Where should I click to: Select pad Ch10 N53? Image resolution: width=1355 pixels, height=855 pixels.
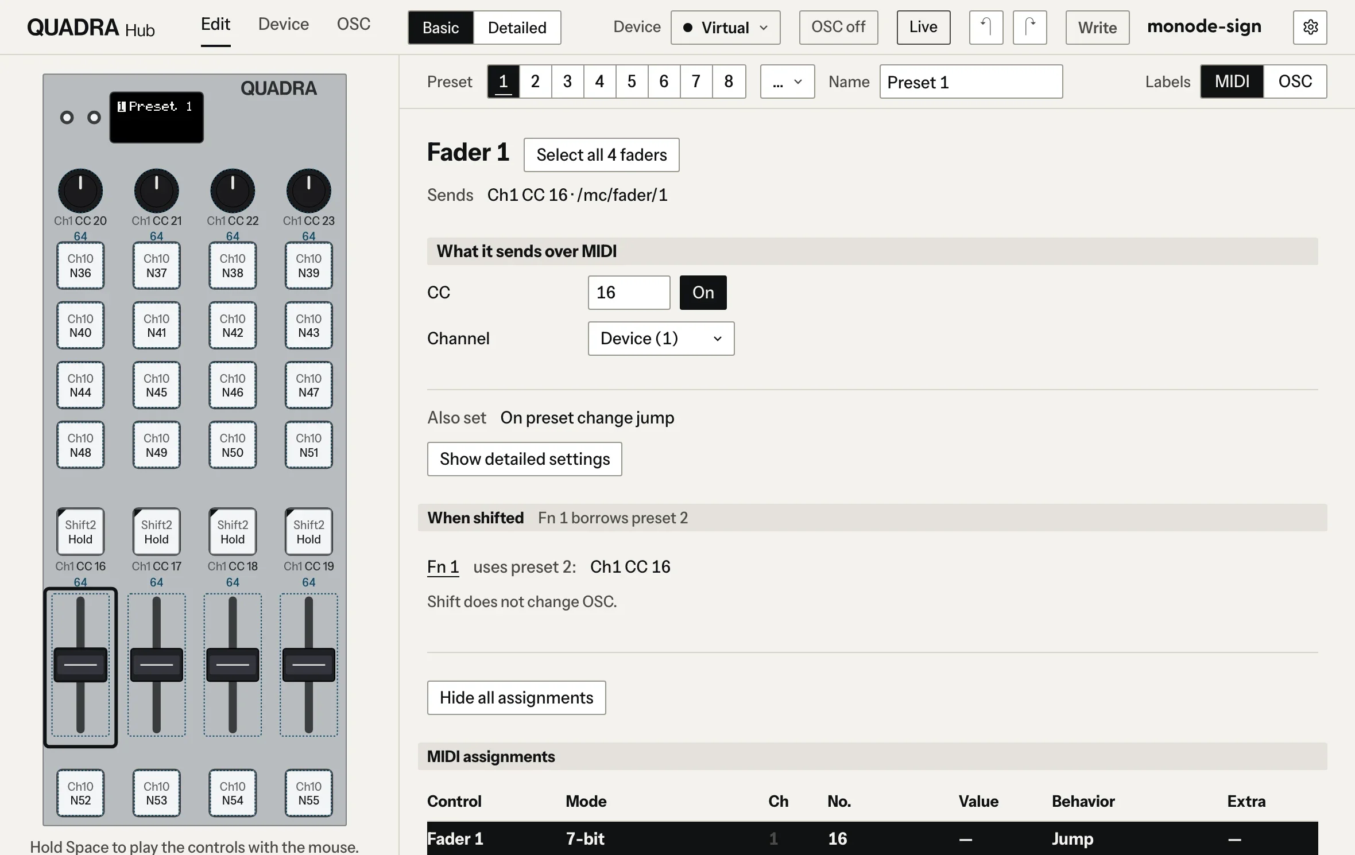(x=156, y=793)
